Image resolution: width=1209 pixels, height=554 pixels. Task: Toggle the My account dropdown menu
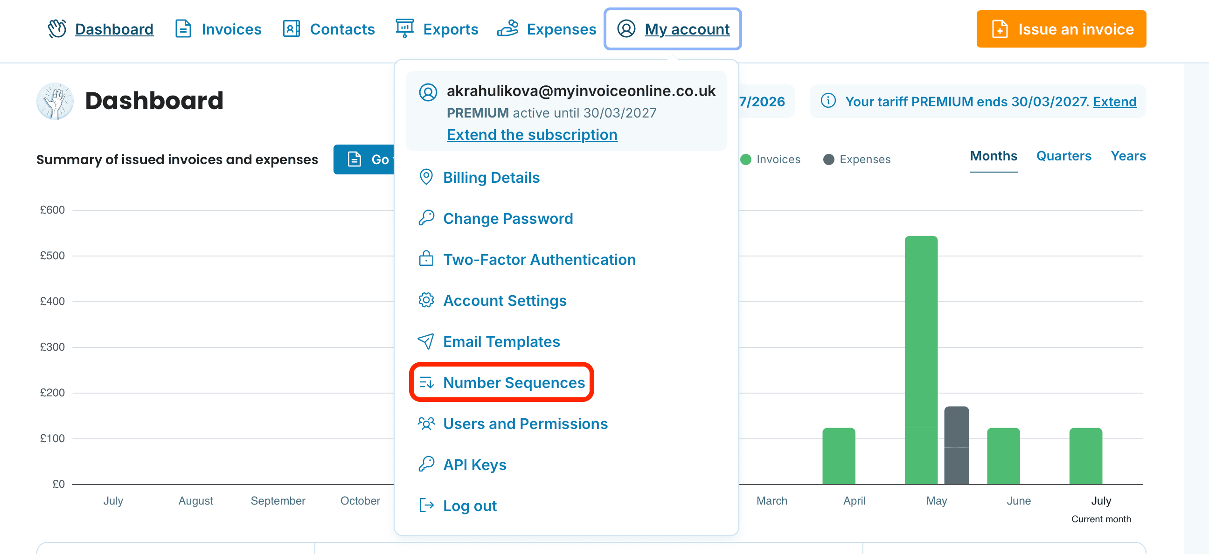coord(673,29)
